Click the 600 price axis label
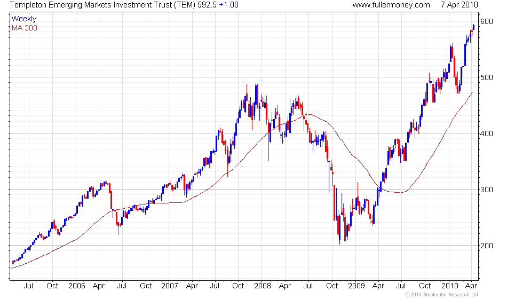This screenshot has width=523, height=299. click(x=486, y=21)
